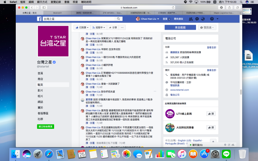Screen dimensions: 258x161
Task: Add a new Safari tab
Action: 240,13
